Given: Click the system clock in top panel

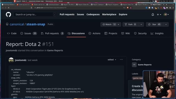Looking at the screenshot, I should [167, 1].
